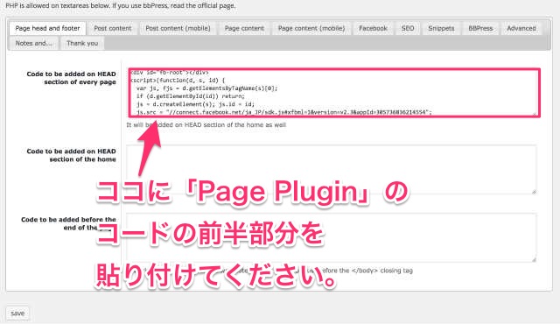Click the '</body> closing tag' hint text

(x=382, y=271)
